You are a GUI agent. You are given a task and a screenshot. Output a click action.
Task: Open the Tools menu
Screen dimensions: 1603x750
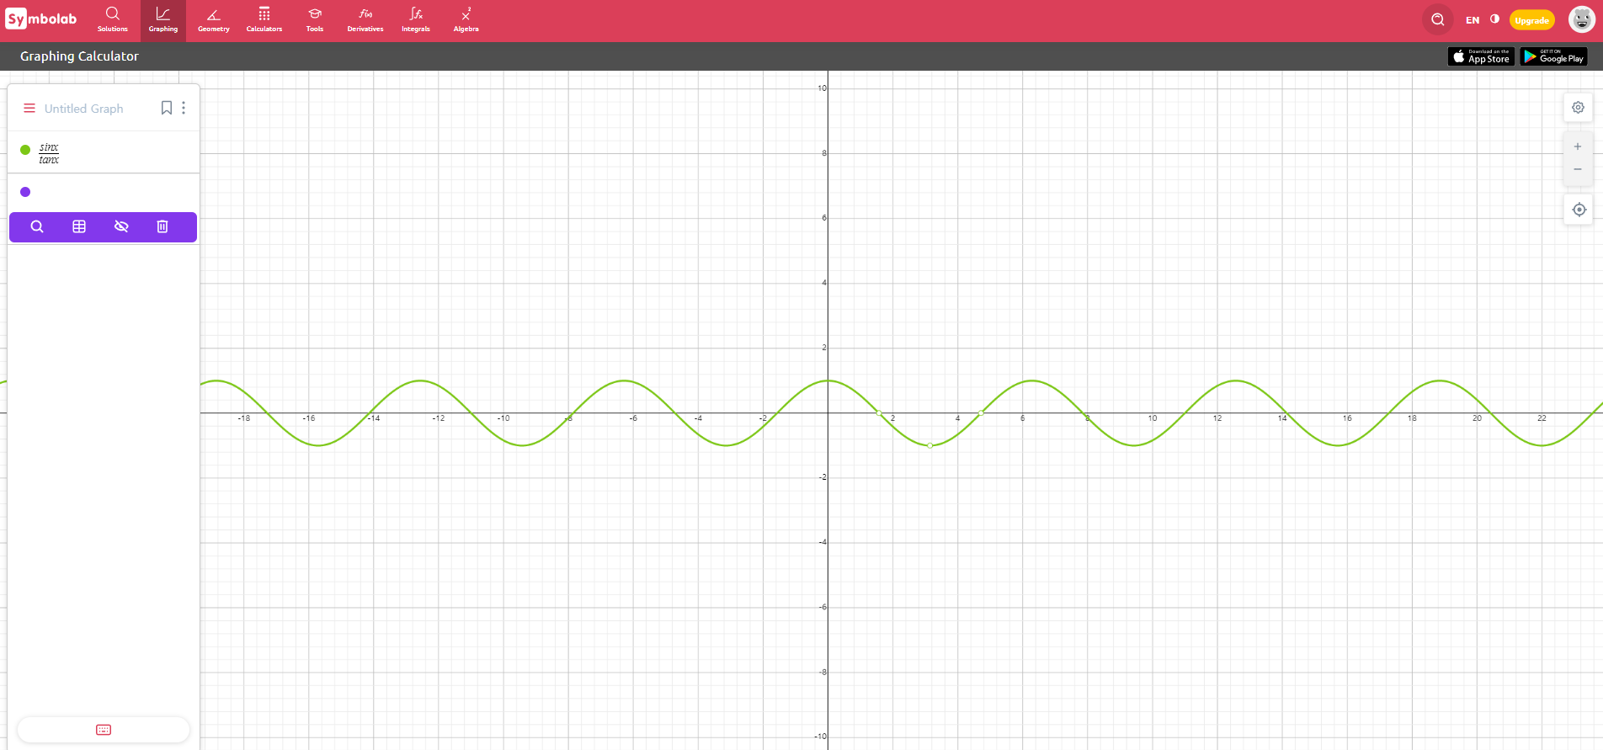point(315,20)
